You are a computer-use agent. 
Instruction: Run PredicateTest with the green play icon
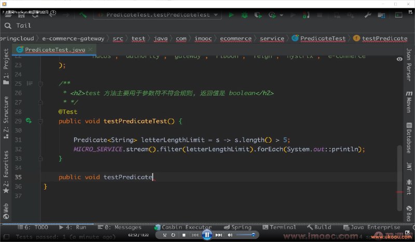231,15
